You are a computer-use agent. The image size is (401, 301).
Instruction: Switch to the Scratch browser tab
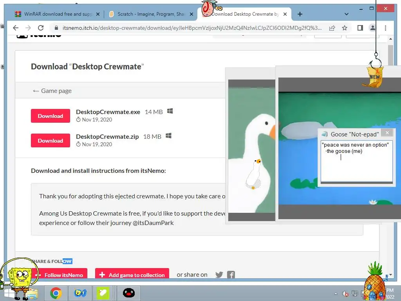click(x=151, y=14)
